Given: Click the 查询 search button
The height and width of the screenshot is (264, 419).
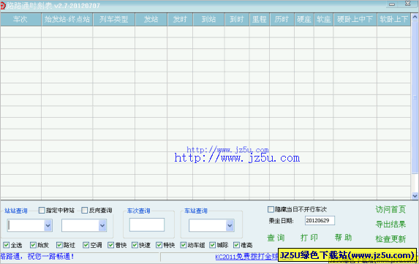Looking at the screenshot, I should [x=276, y=238].
